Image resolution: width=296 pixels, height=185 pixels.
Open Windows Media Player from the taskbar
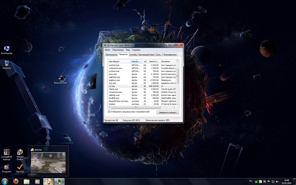(x=37, y=182)
